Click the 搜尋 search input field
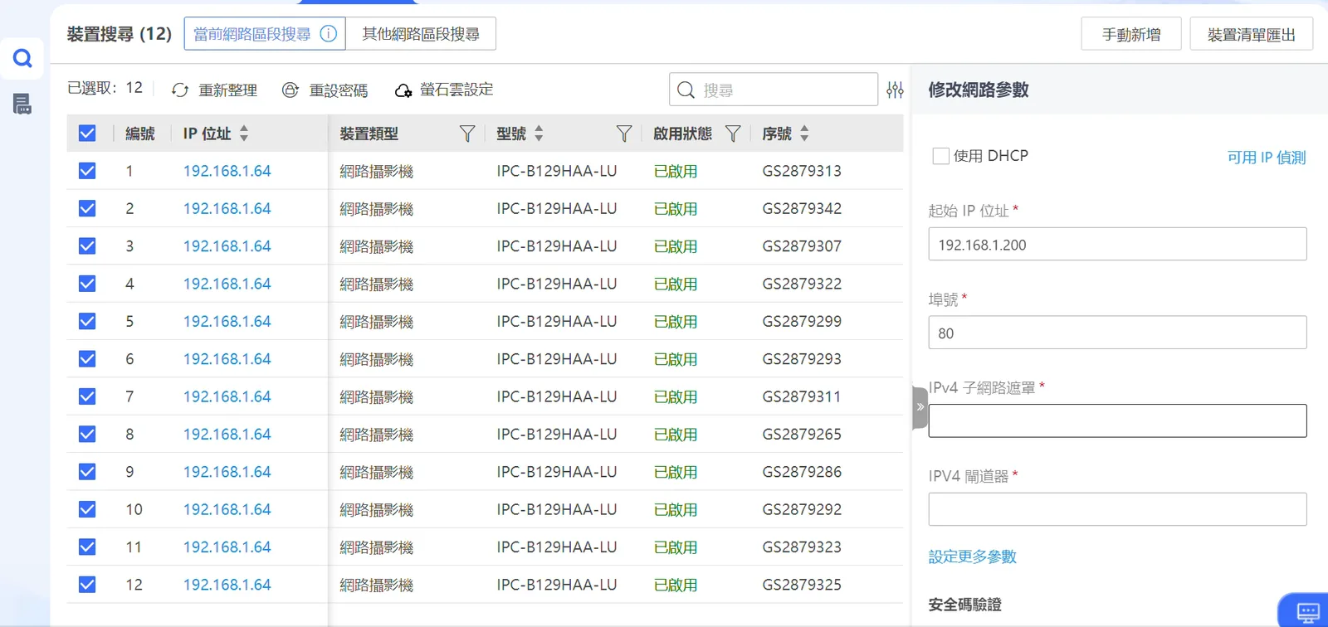 pos(774,90)
